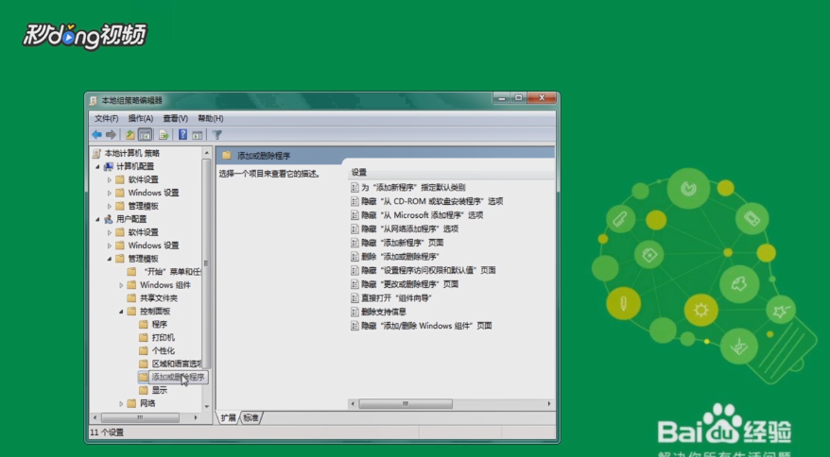Click the 程序 folder icon in tree
This screenshot has width=830, height=457.
(144, 324)
